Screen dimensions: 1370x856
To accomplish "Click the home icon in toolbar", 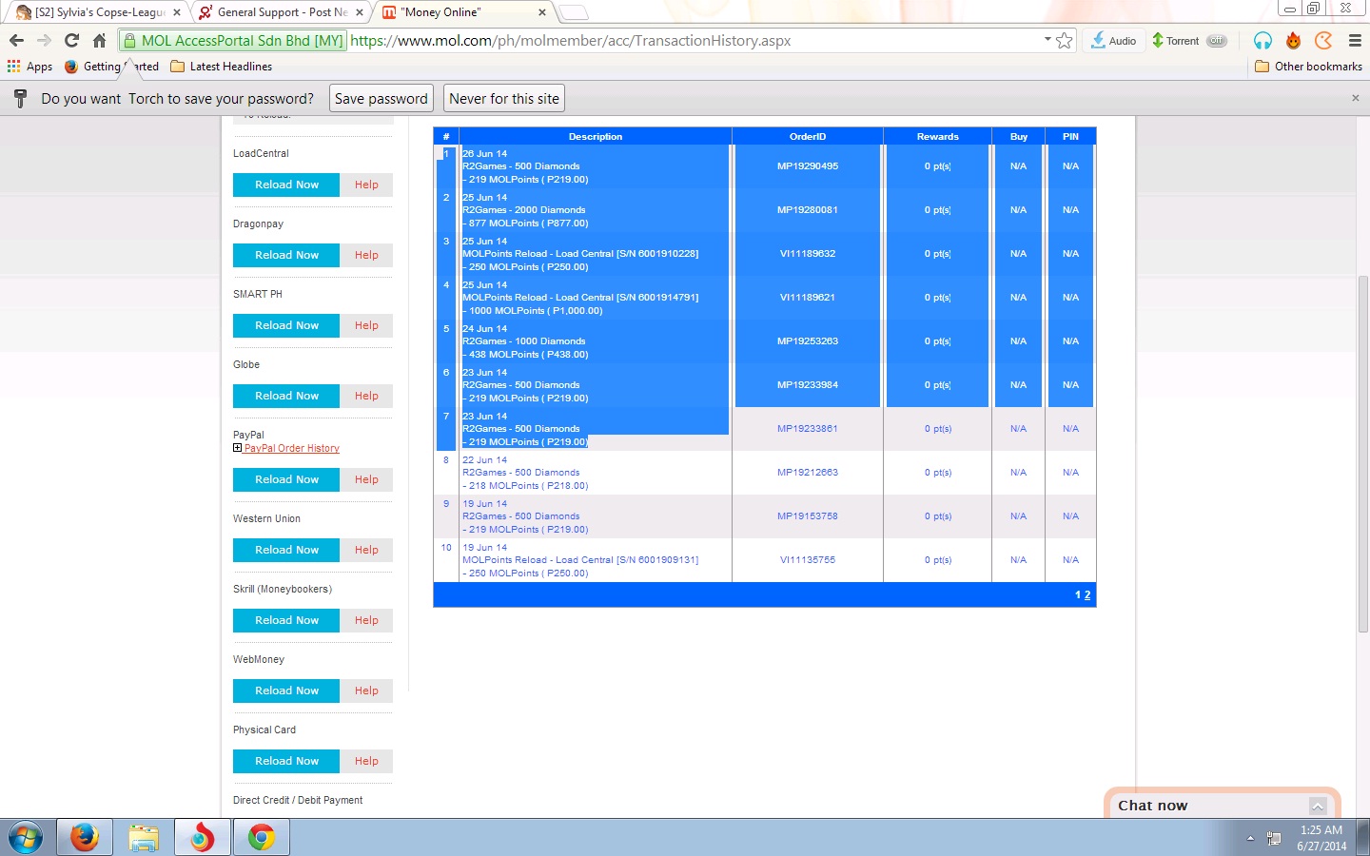I will (99, 40).
